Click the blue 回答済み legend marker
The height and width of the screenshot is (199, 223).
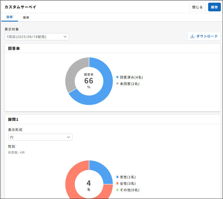click(118, 77)
